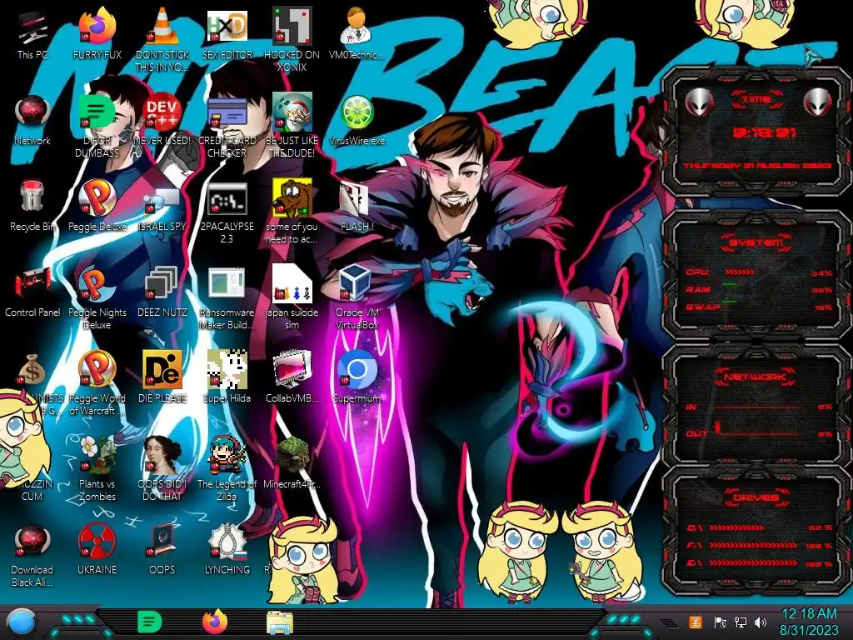Click the E:\ drive entry in Drives widget
The height and width of the screenshot is (640, 853).
[x=760, y=564]
